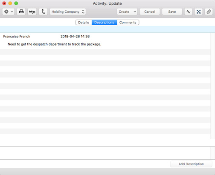Click the description list vertical scrollbar
This screenshot has width=215, height=175.
click(x=213, y=86)
